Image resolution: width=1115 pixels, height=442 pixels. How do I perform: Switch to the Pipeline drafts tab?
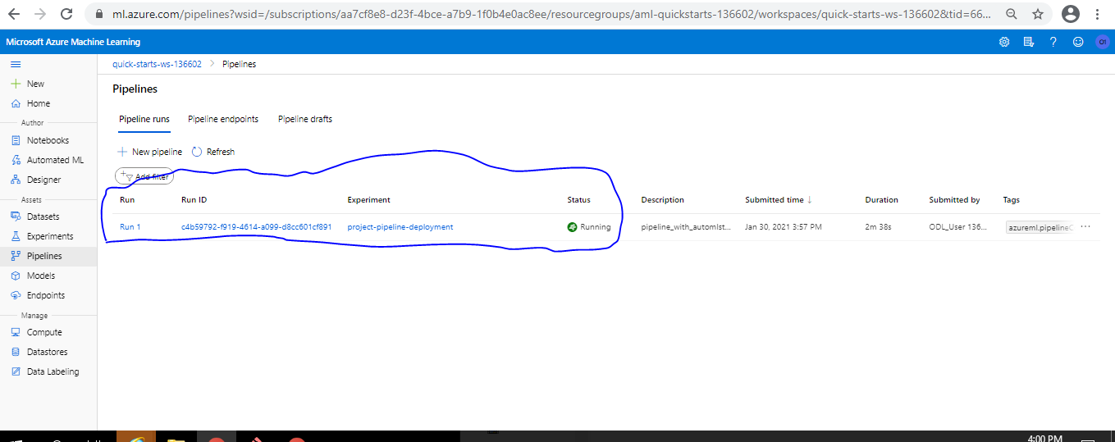(x=305, y=119)
